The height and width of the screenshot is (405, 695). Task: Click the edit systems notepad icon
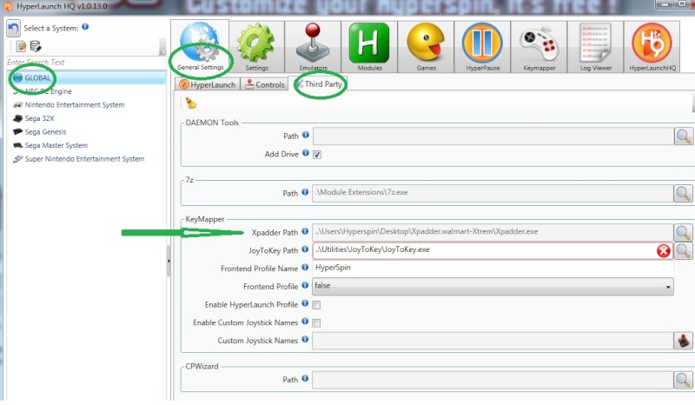tap(21, 46)
